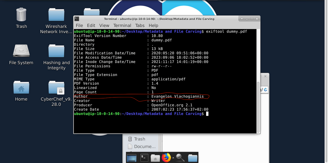Screen dimensions: 328x163
Task: Open the Hashing and Integrity folder
Action: click(x=56, y=52)
